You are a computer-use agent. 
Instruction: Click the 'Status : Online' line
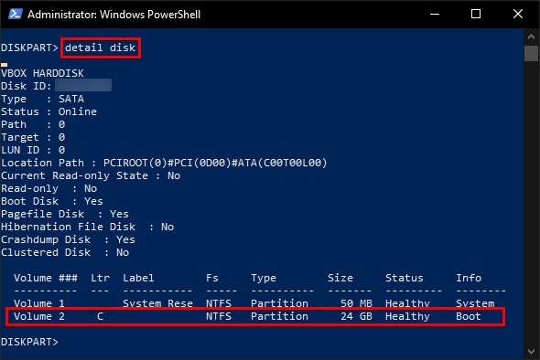[49, 111]
